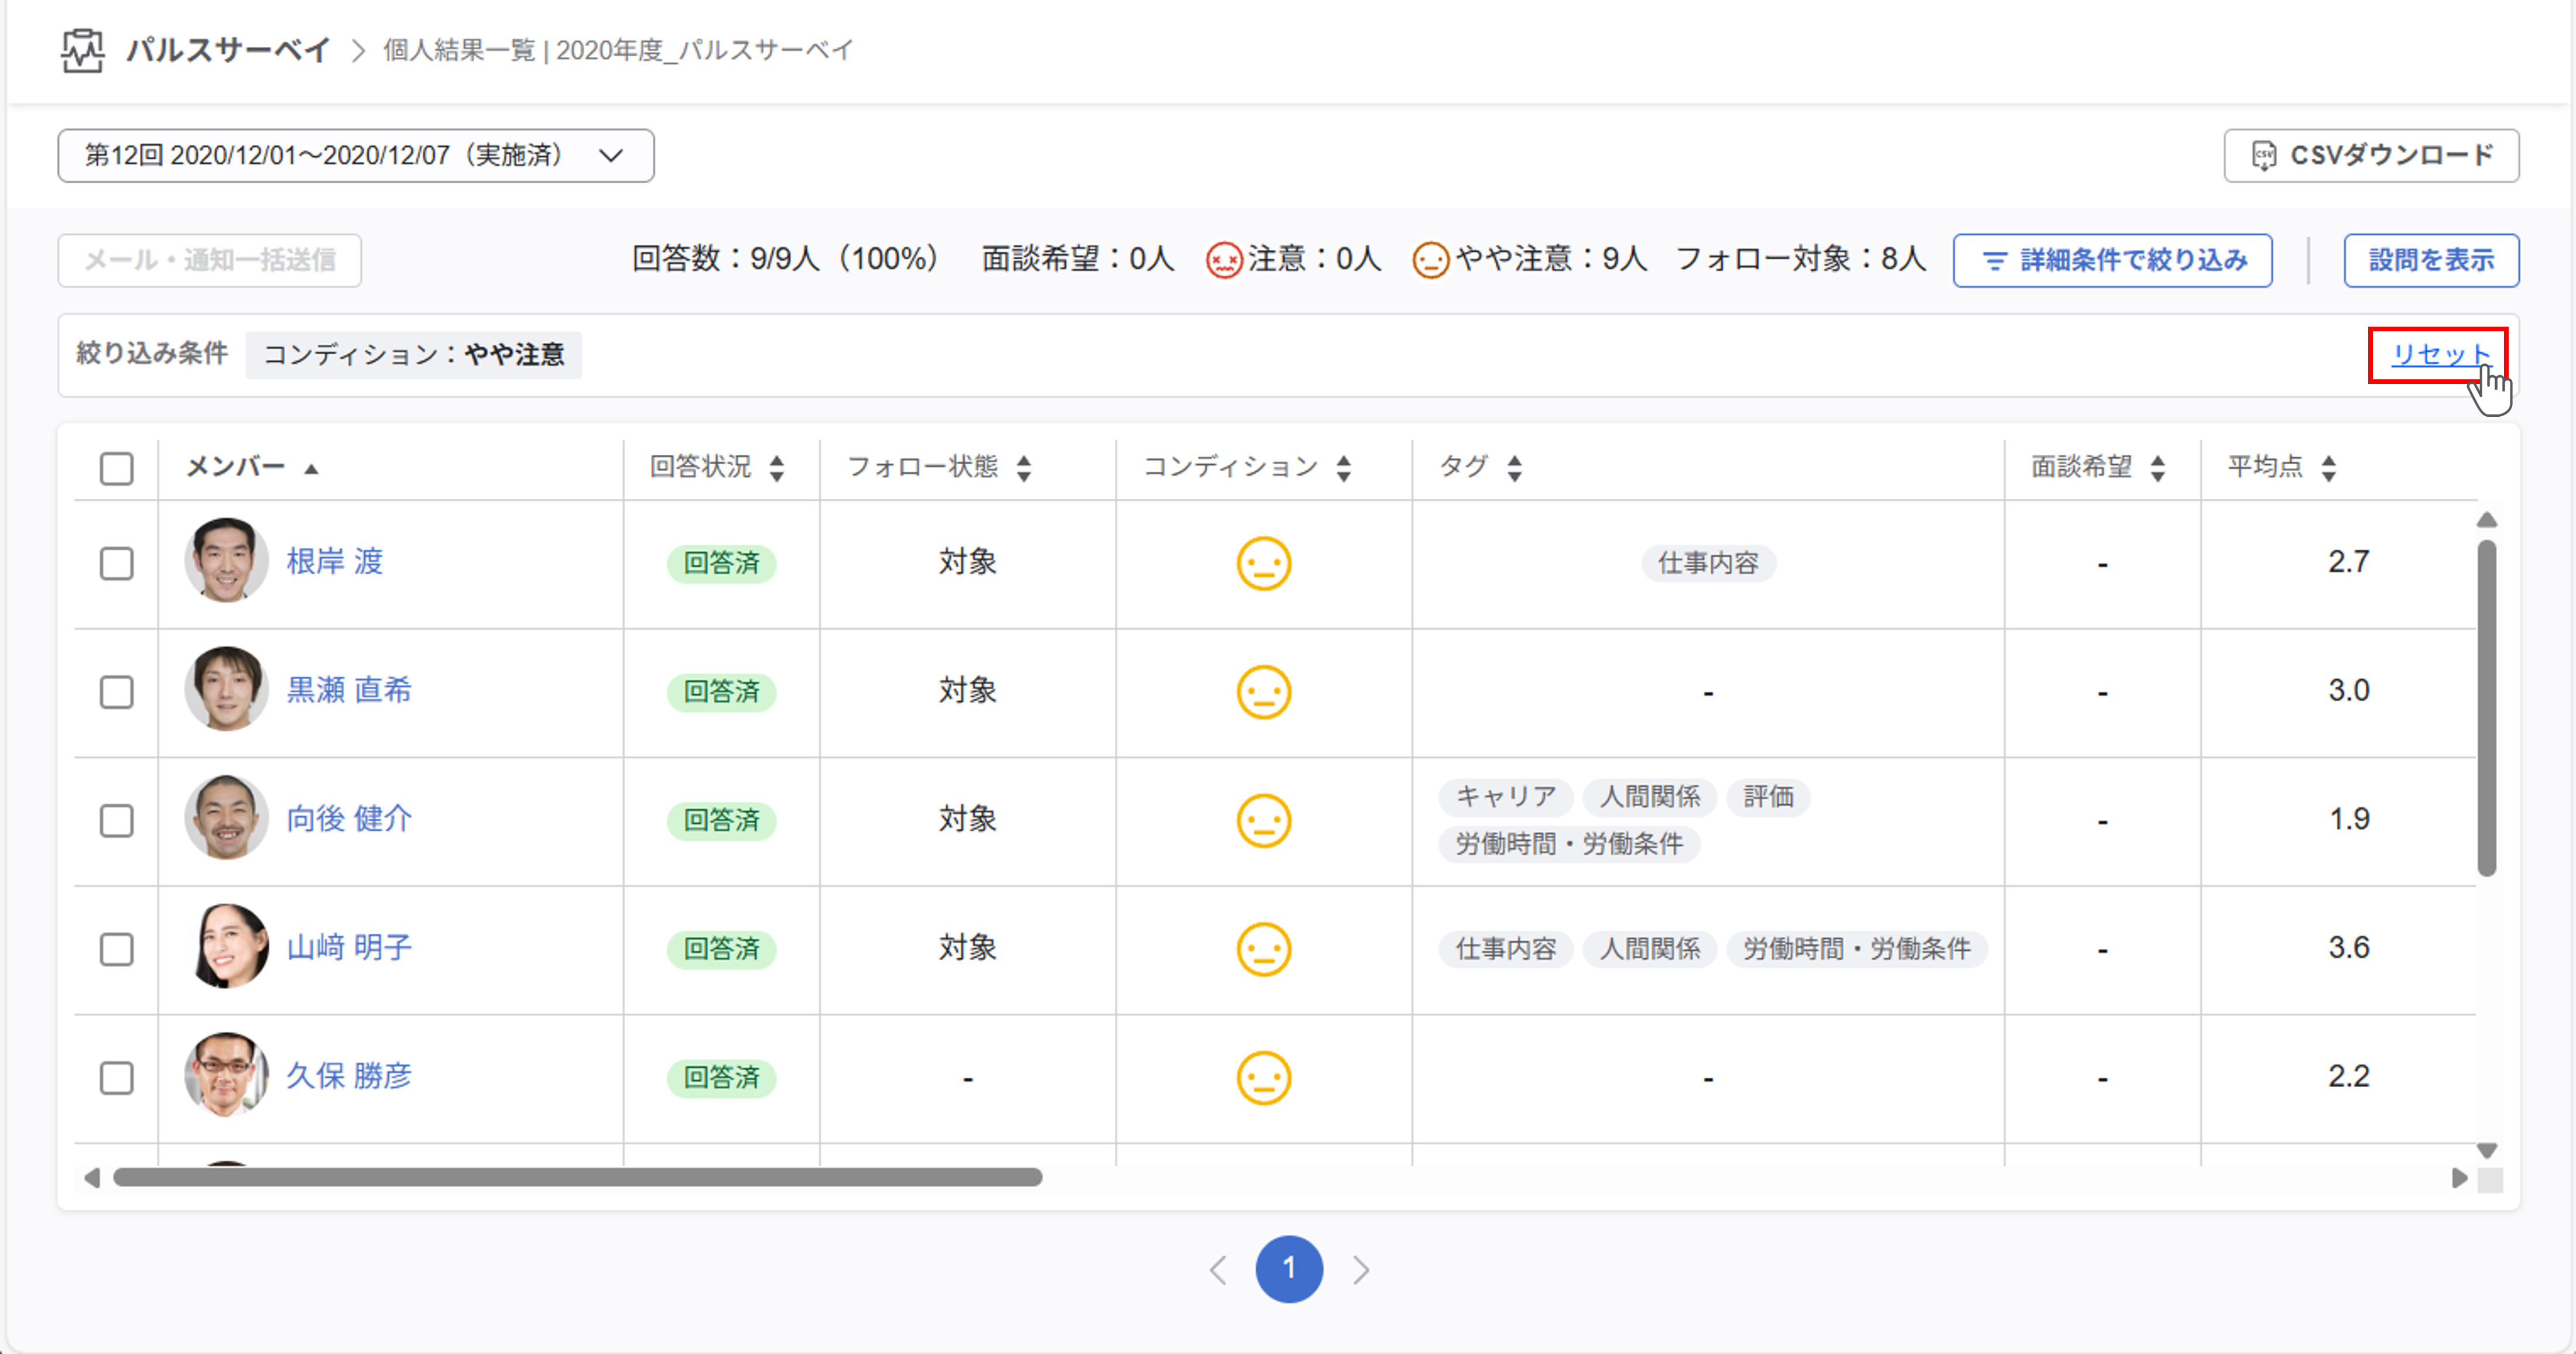Click the 注意 red face icon
The width and height of the screenshot is (2576, 1354).
tap(1223, 260)
